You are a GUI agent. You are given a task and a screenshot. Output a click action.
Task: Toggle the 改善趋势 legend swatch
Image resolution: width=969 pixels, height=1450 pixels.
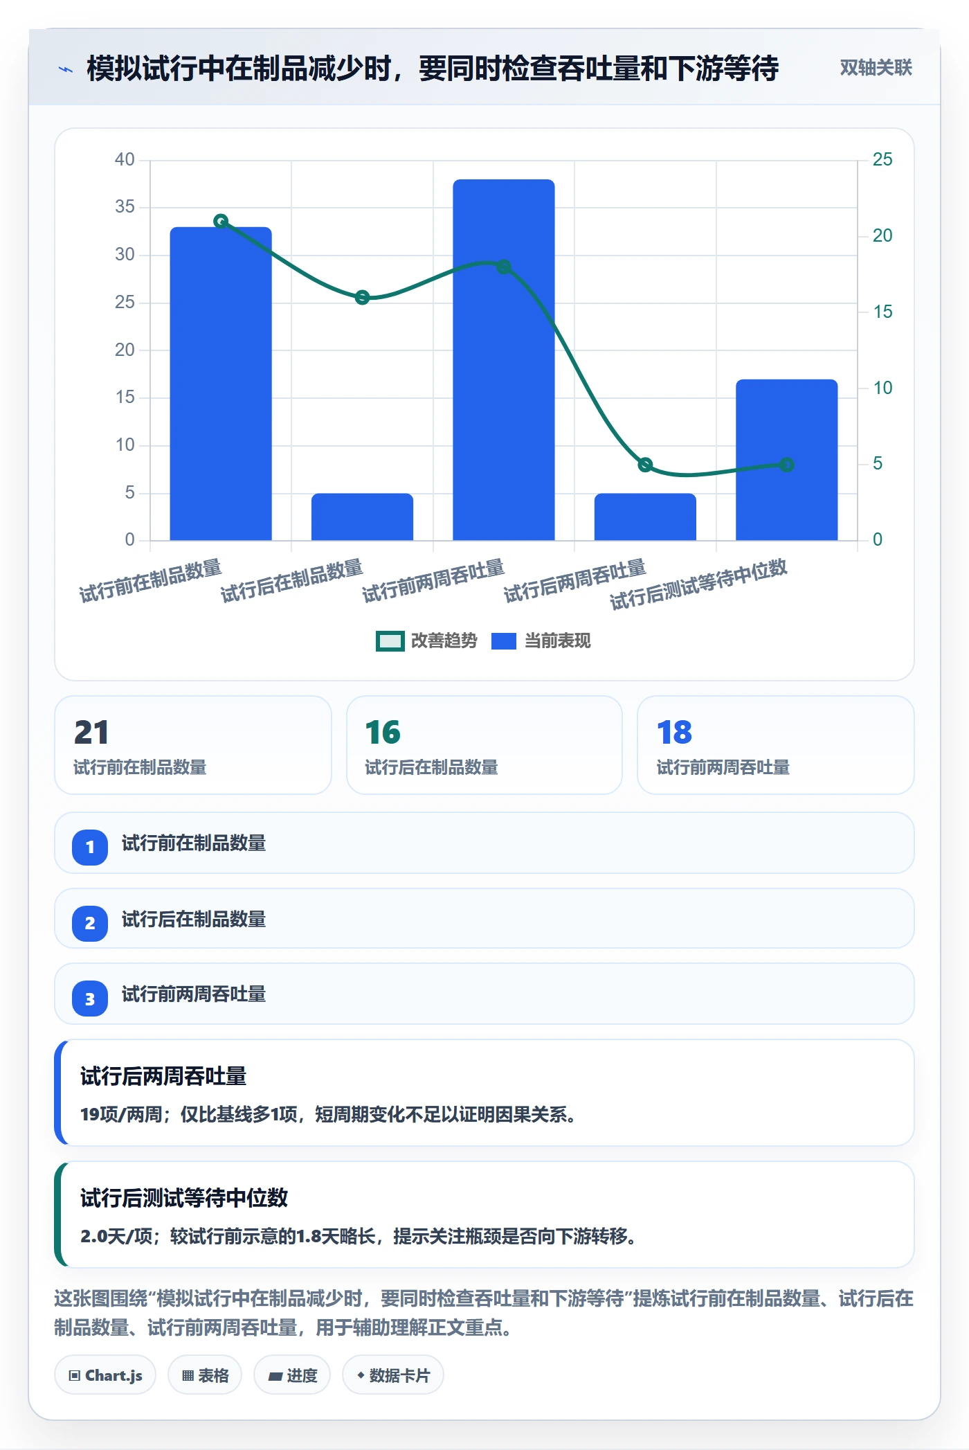click(x=390, y=641)
